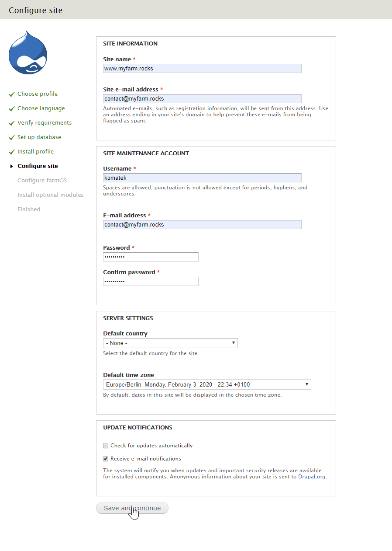Screen dimensions: 392x551
Task: Open the Default time zone dropdown
Action: [207, 385]
